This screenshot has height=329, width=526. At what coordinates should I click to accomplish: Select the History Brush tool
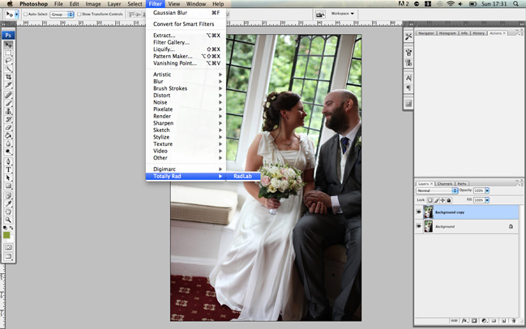pyautogui.click(x=8, y=119)
